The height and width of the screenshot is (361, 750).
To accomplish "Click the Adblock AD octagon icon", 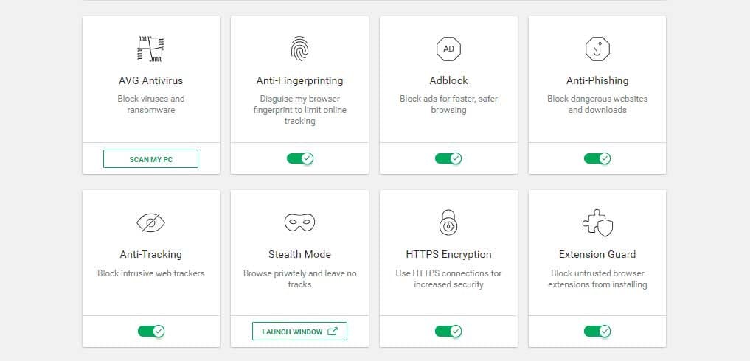I will tap(448, 49).
